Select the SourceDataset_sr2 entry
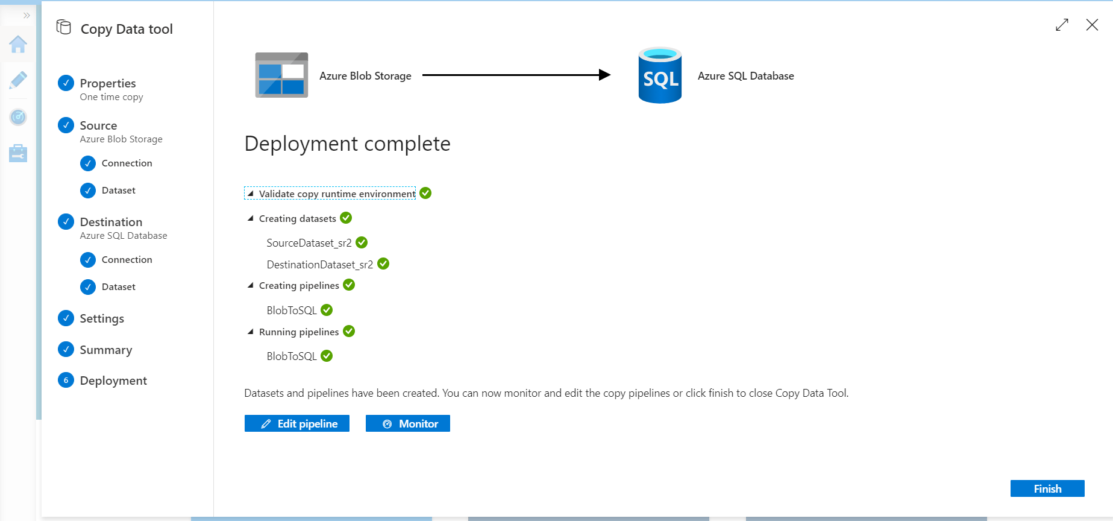Screen dimensions: 1113x521 coord(309,243)
